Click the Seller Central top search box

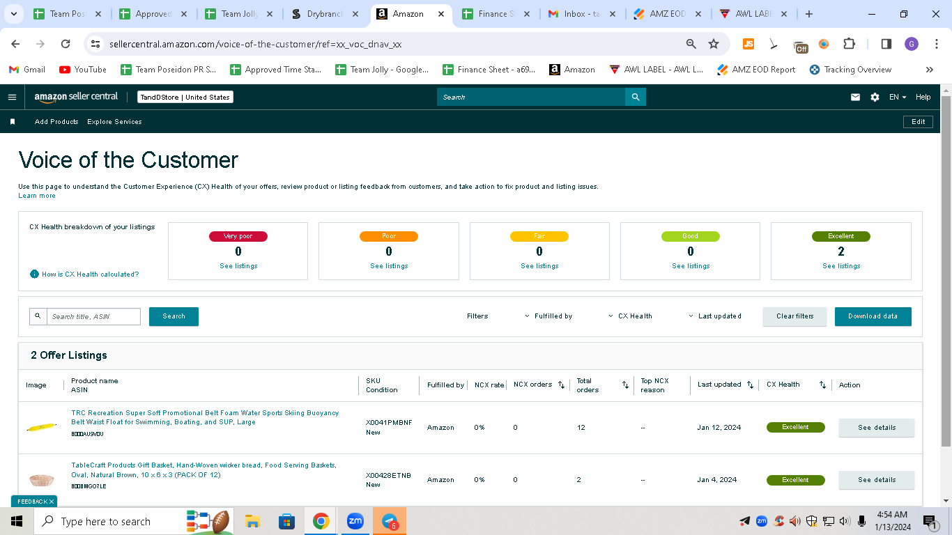click(x=531, y=97)
